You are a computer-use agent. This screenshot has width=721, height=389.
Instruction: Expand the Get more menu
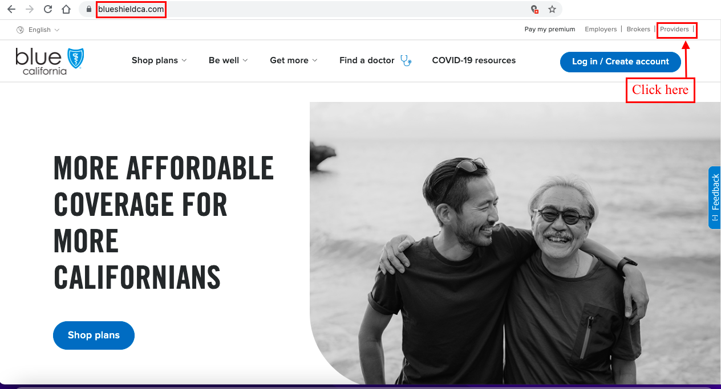pyautogui.click(x=294, y=60)
